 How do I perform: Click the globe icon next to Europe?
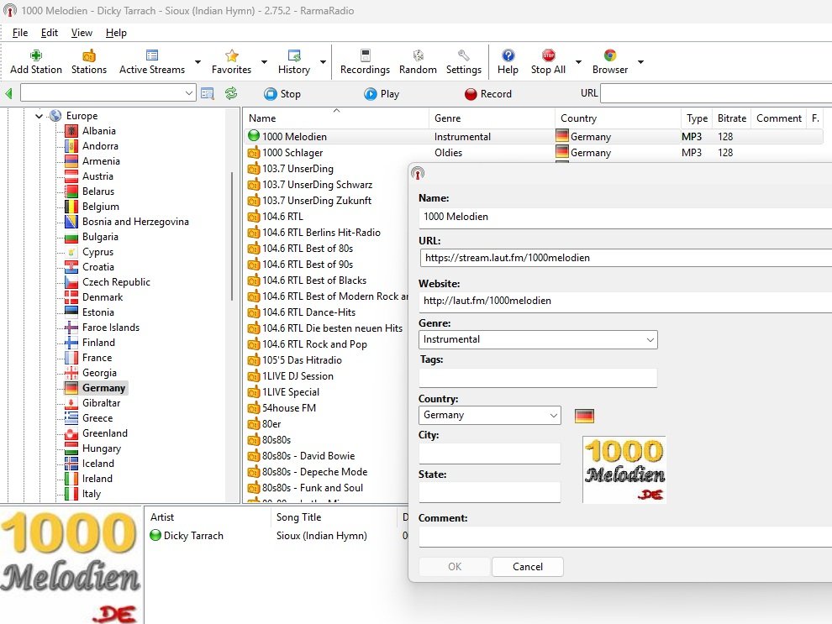click(55, 116)
